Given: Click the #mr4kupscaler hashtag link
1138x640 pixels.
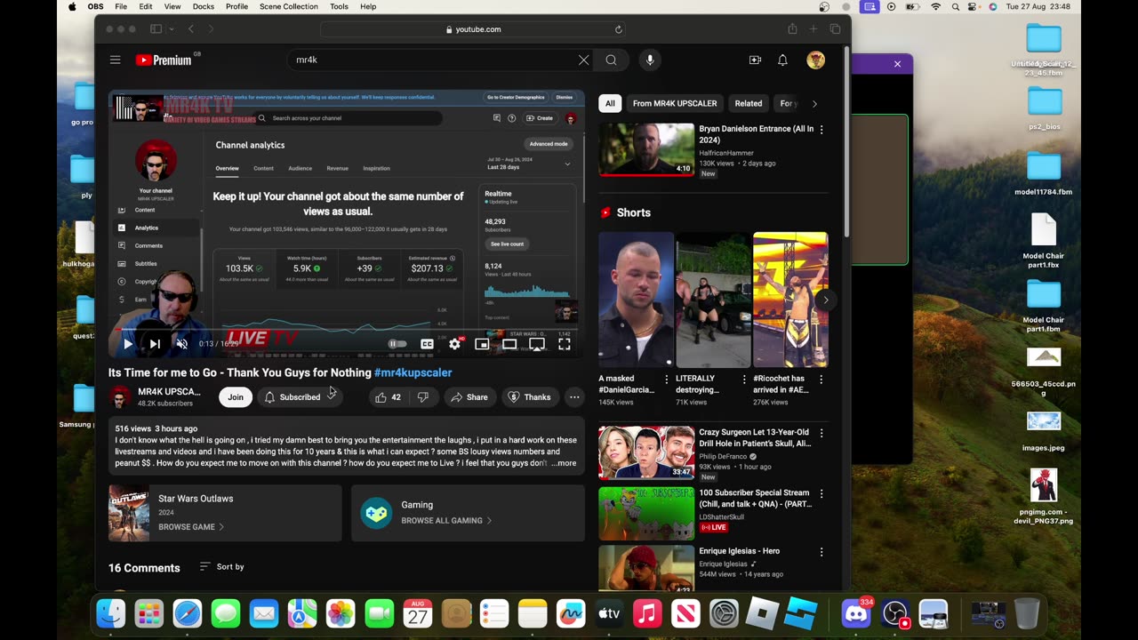Looking at the screenshot, I should click(413, 372).
